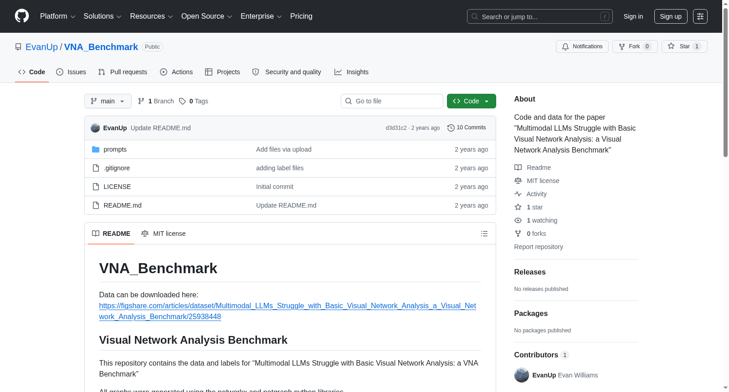Open the Security and quality tab

click(287, 72)
